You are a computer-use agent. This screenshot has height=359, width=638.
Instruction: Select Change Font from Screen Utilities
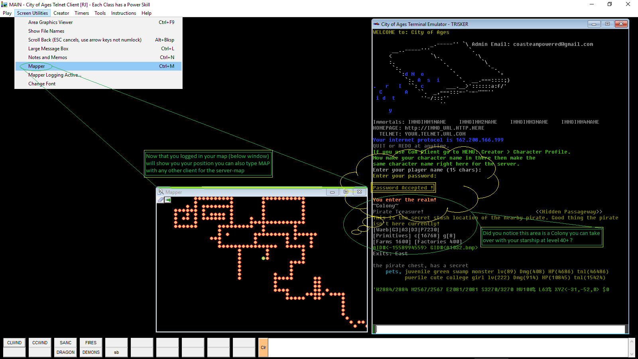pos(41,83)
